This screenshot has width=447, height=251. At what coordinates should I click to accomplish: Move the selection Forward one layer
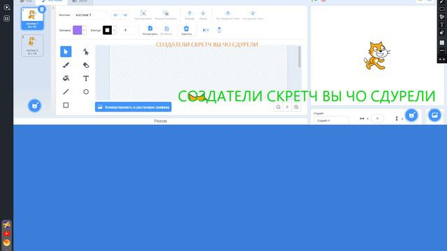pos(189,13)
